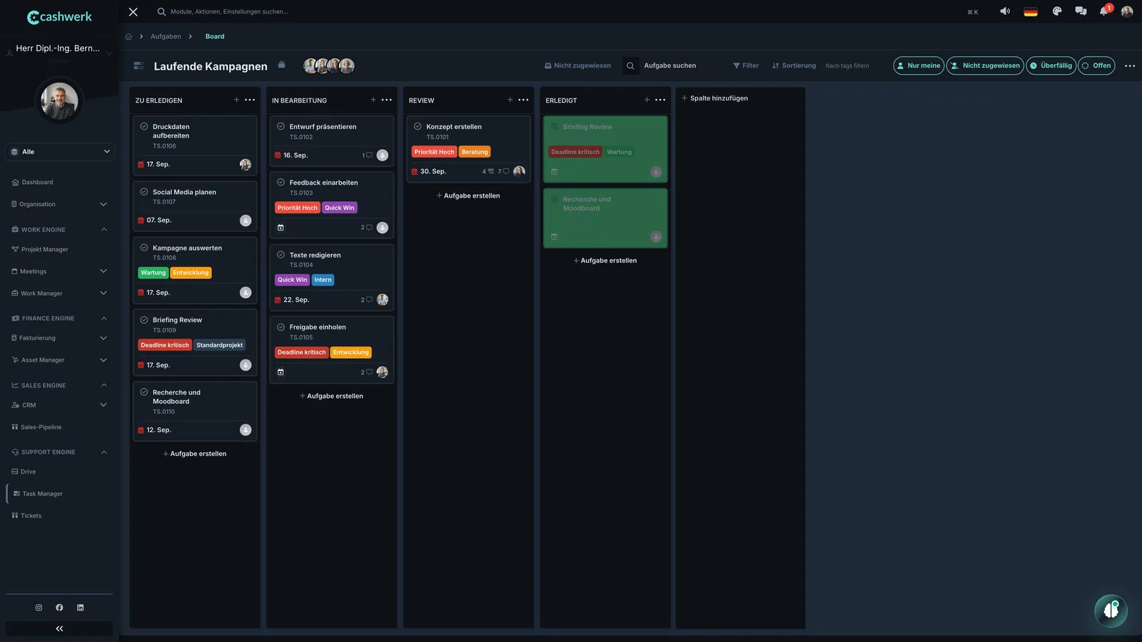Image resolution: width=1142 pixels, height=642 pixels.
Task: Toggle the Überfällig filter chip
Action: (1051, 66)
